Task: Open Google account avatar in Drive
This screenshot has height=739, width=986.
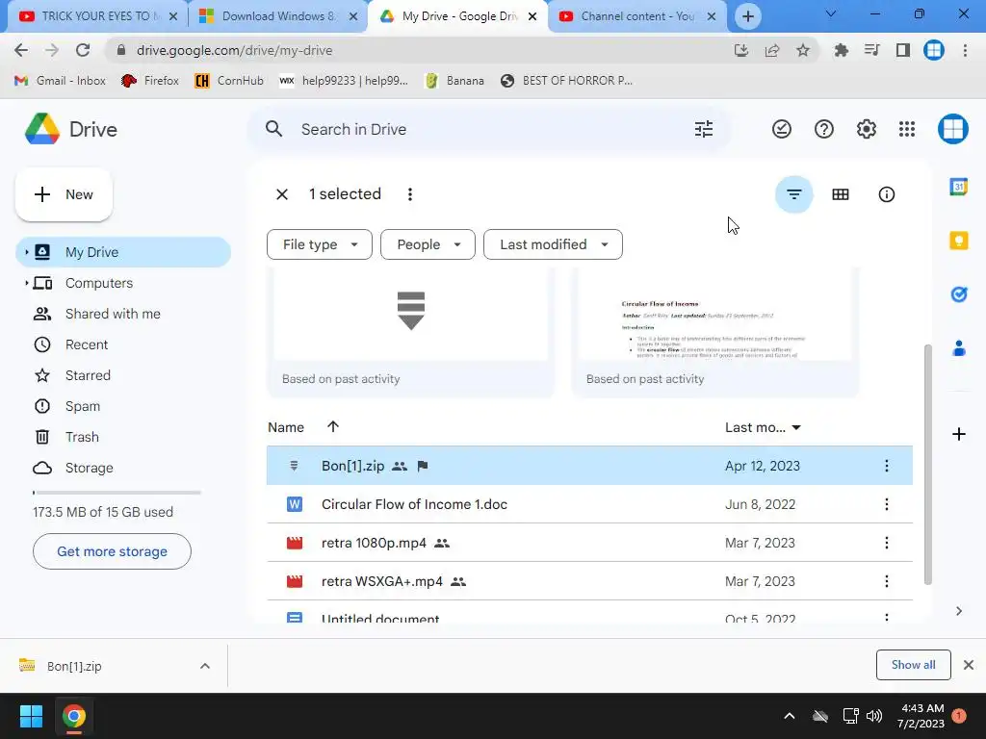Action: pyautogui.click(x=952, y=130)
